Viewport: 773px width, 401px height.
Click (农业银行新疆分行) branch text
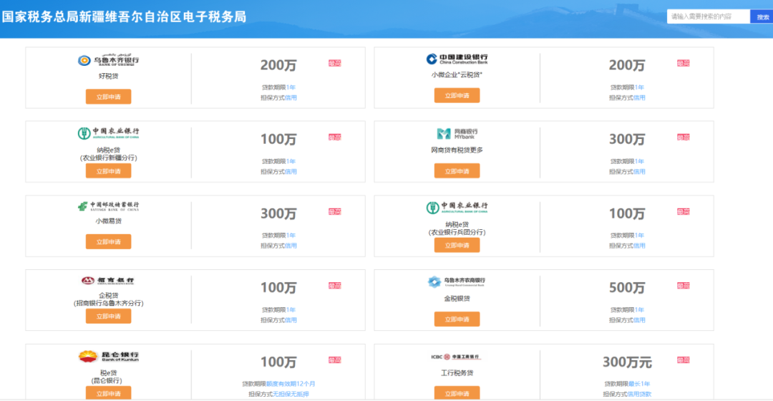click(109, 158)
